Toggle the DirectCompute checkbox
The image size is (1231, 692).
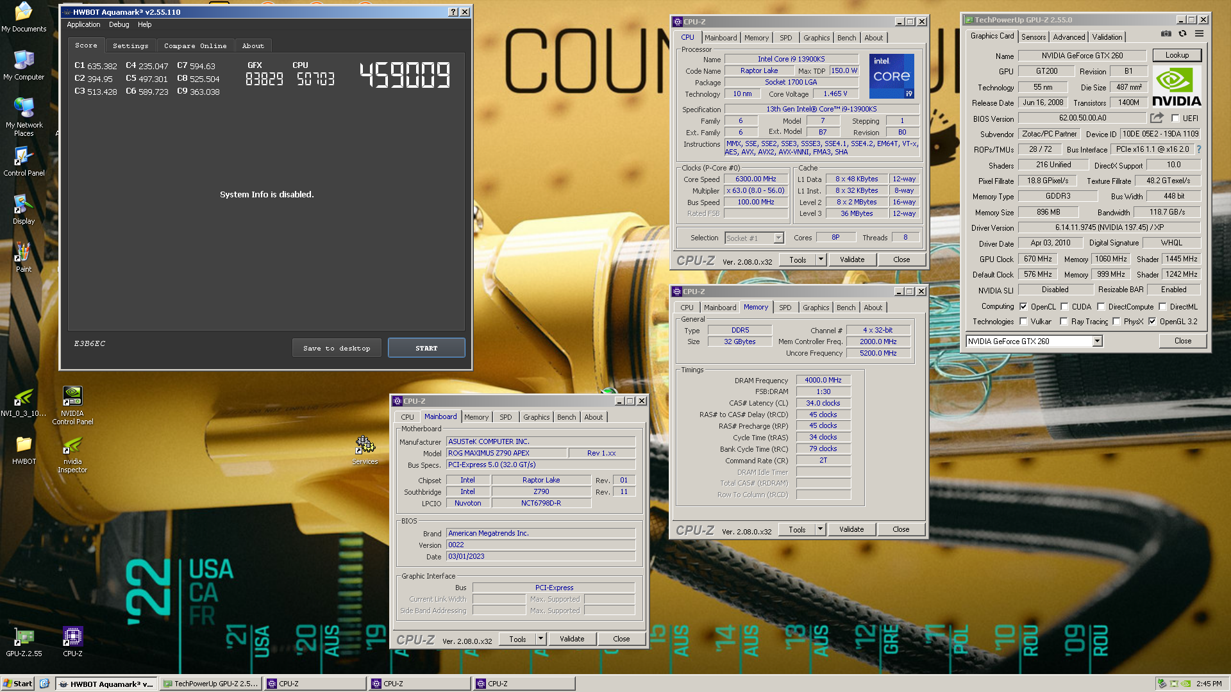pos(1101,307)
